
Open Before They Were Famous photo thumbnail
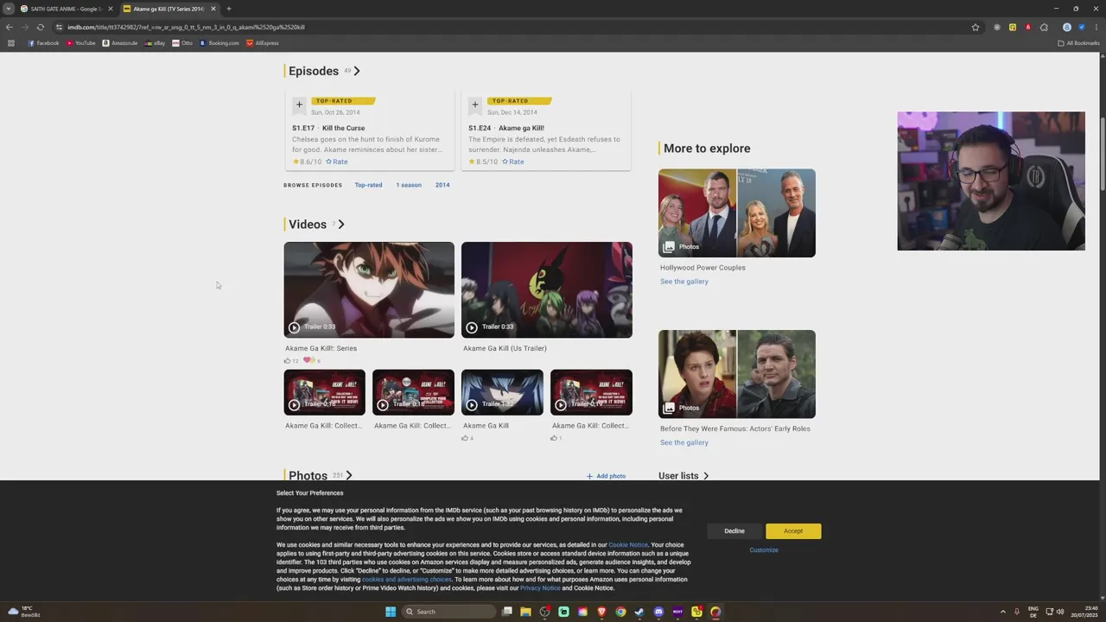click(737, 374)
